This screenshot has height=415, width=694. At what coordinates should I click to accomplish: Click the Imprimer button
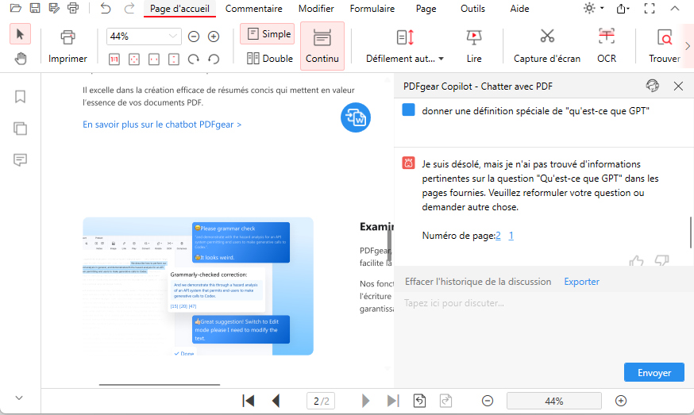67,47
